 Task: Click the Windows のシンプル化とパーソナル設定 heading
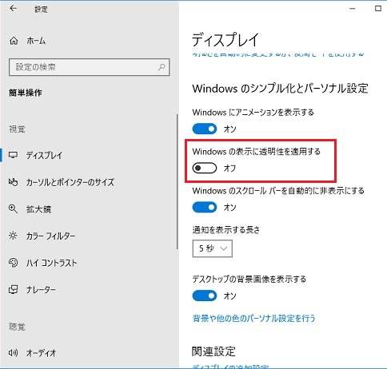coord(280,89)
